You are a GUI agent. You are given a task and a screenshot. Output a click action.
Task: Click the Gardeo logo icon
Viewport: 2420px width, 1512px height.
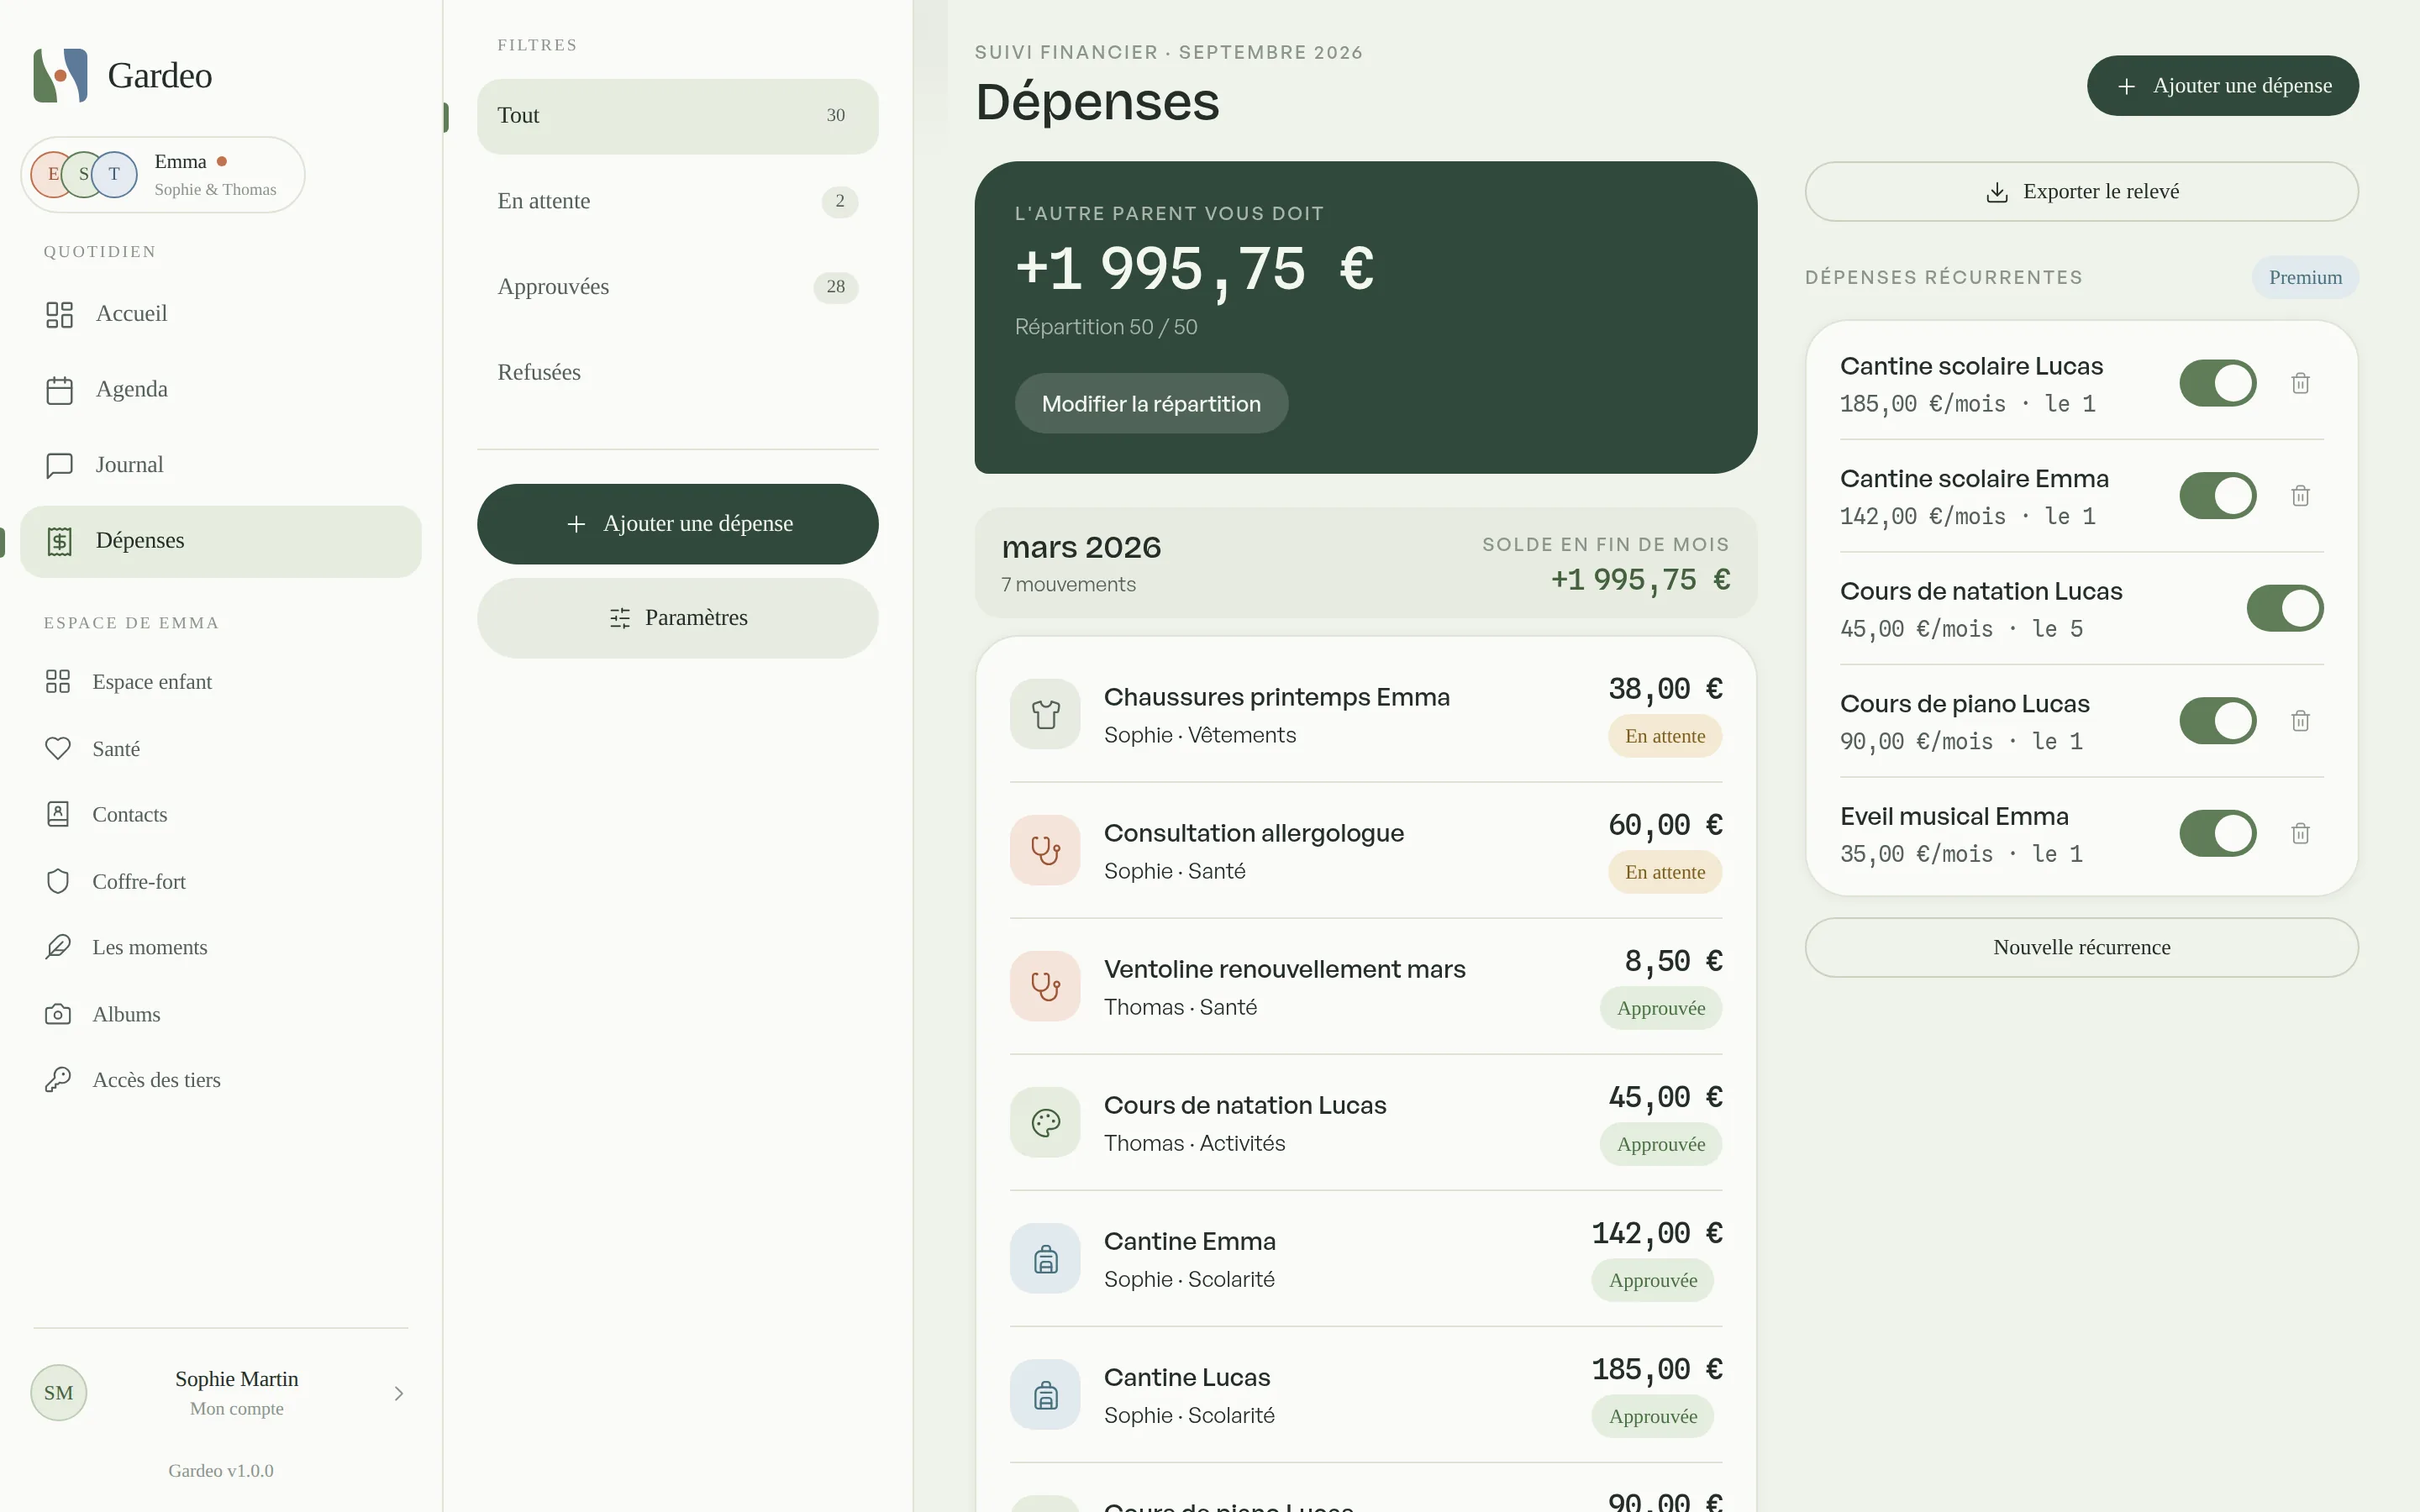point(60,75)
